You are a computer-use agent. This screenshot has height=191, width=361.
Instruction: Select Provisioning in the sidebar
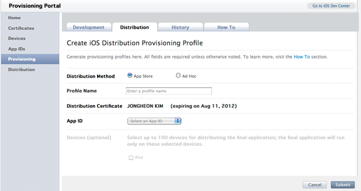coord(30,59)
